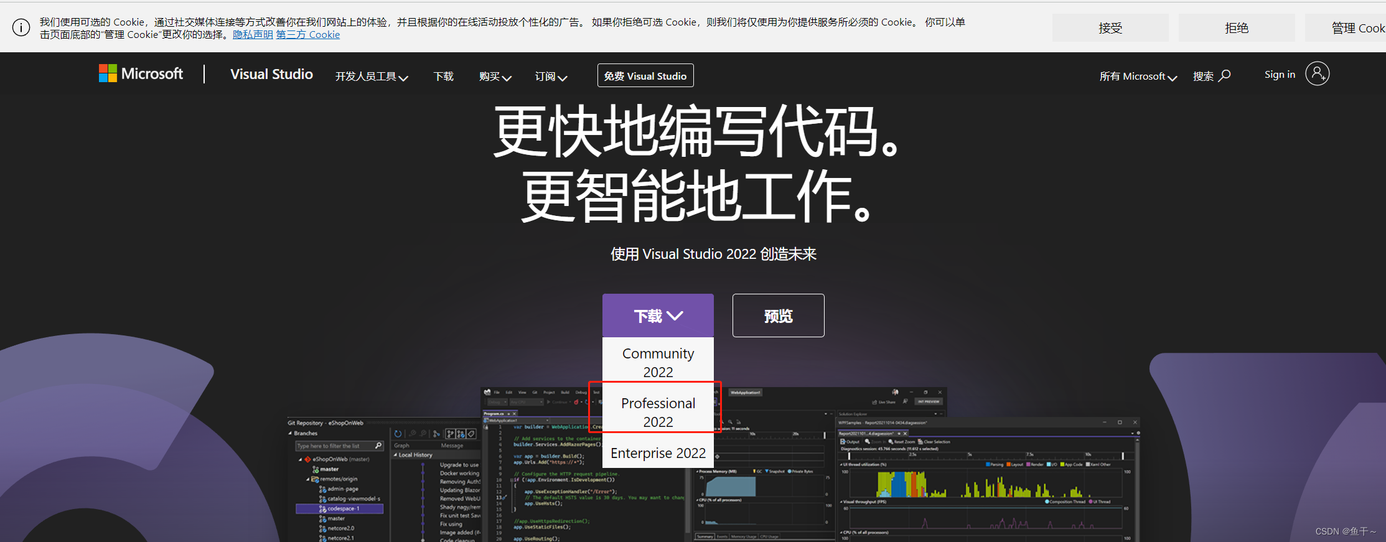
Task: Click the 使用 Visual Studio 2022 创造未来 text
Action: pos(713,254)
